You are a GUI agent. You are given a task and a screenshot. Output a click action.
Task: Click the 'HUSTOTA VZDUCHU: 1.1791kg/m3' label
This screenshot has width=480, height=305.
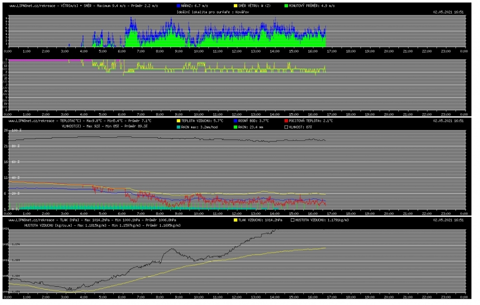point(322,220)
